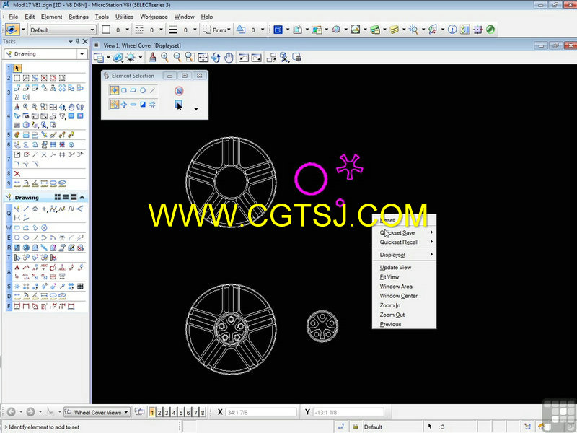Toggle view window 6 button
The image size is (577, 433).
pos(188,412)
